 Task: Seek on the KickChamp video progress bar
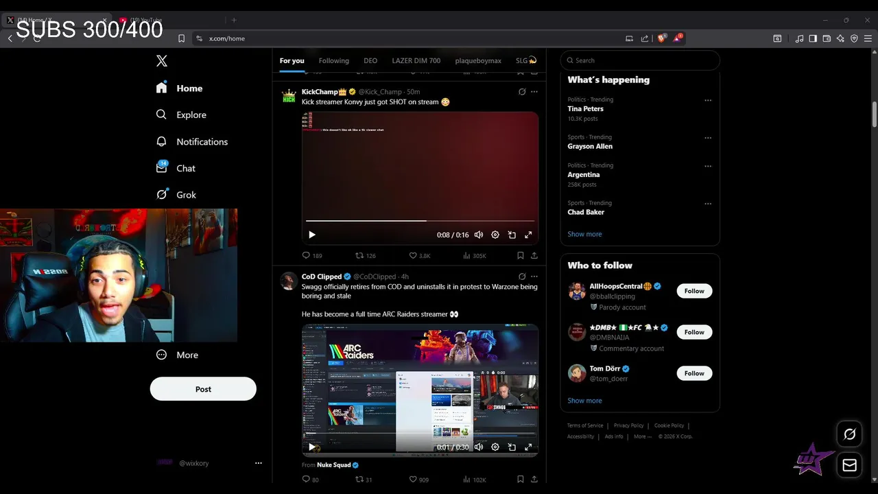pyautogui.click(x=420, y=221)
